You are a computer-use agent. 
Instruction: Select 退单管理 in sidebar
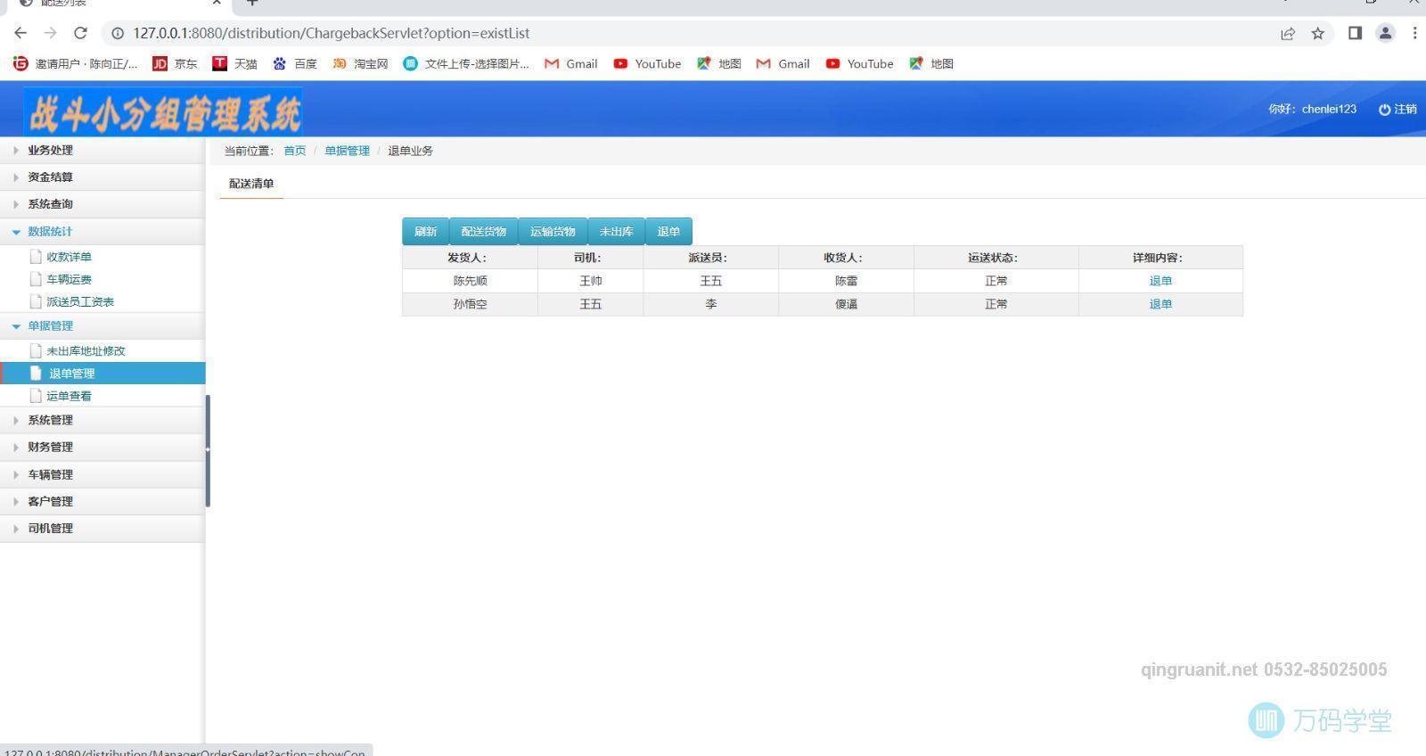[x=102, y=373]
